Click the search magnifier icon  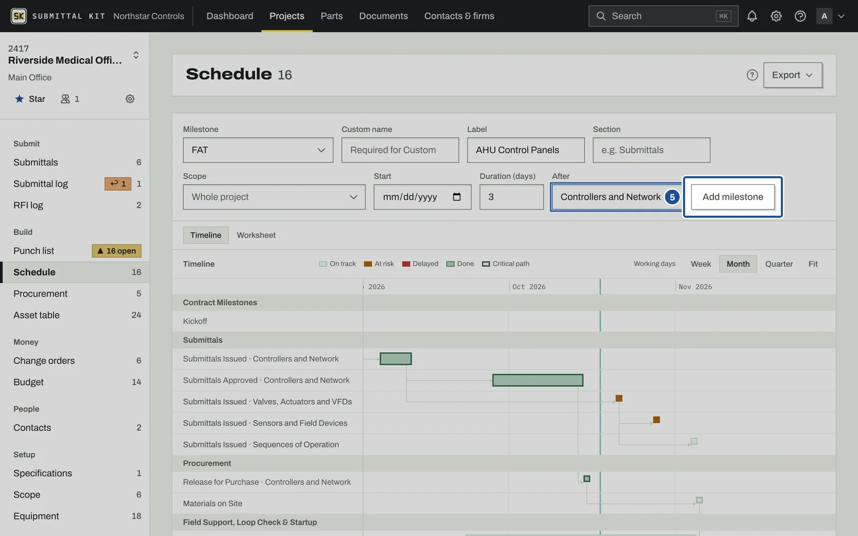tap(601, 16)
